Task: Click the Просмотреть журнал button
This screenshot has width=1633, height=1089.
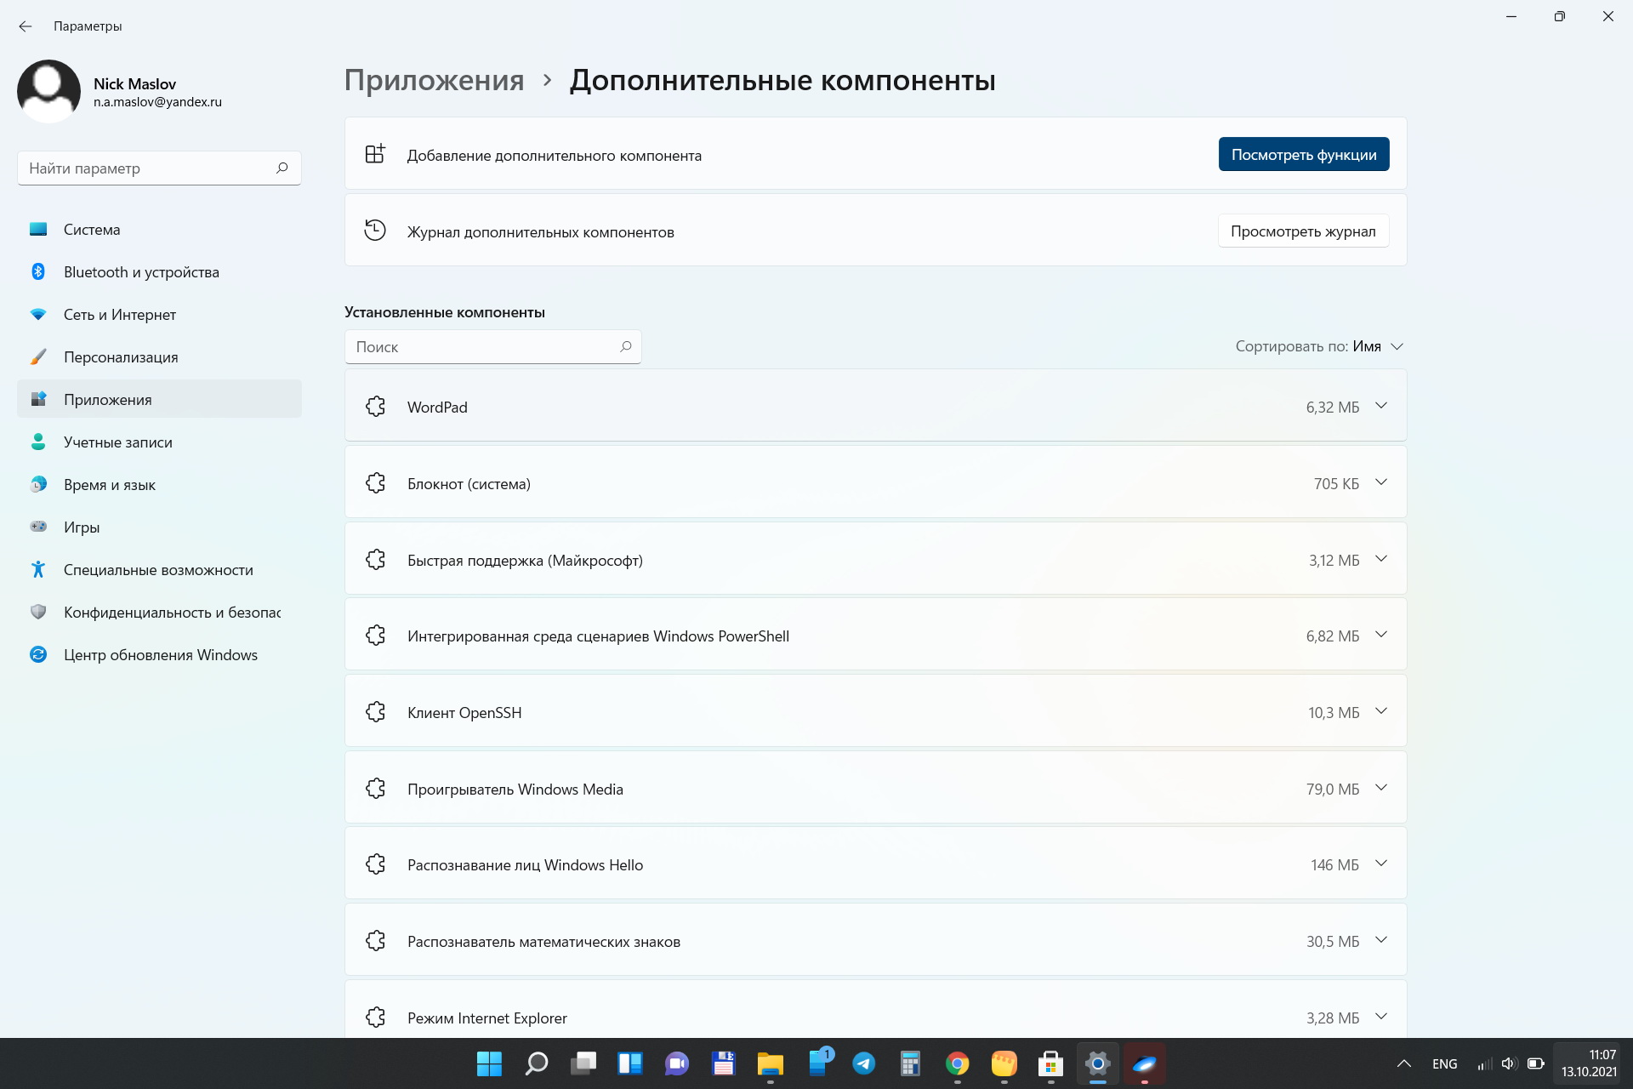Action: tap(1303, 231)
